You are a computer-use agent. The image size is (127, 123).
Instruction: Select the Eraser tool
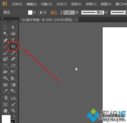(13, 59)
